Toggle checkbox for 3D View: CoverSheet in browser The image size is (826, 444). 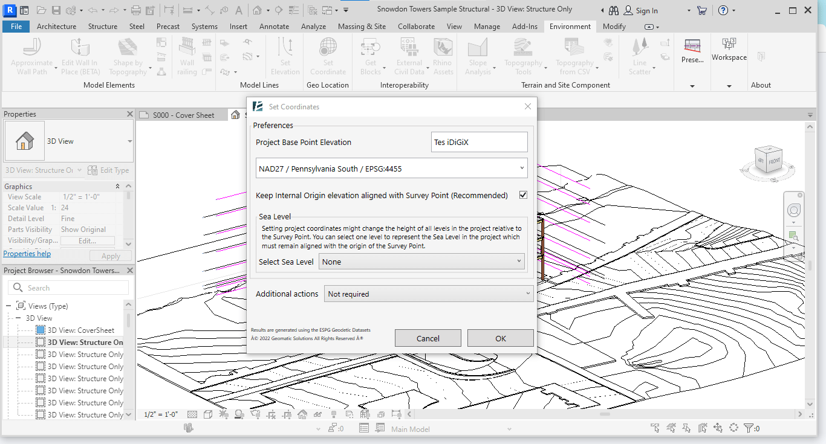point(41,330)
